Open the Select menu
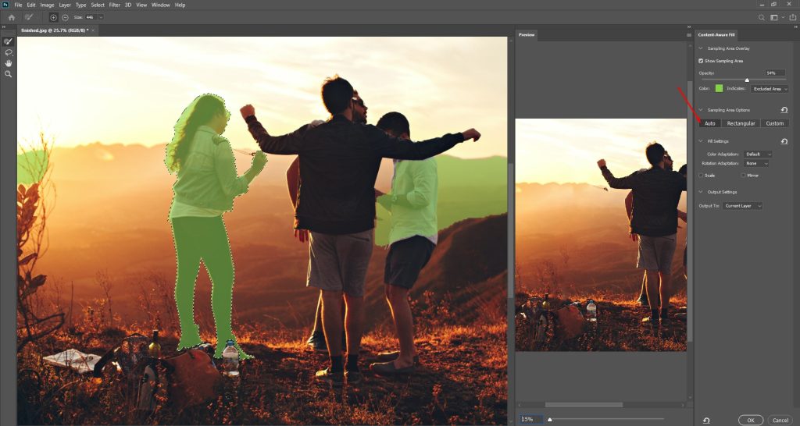This screenshot has height=426, width=800. point(98,5)
